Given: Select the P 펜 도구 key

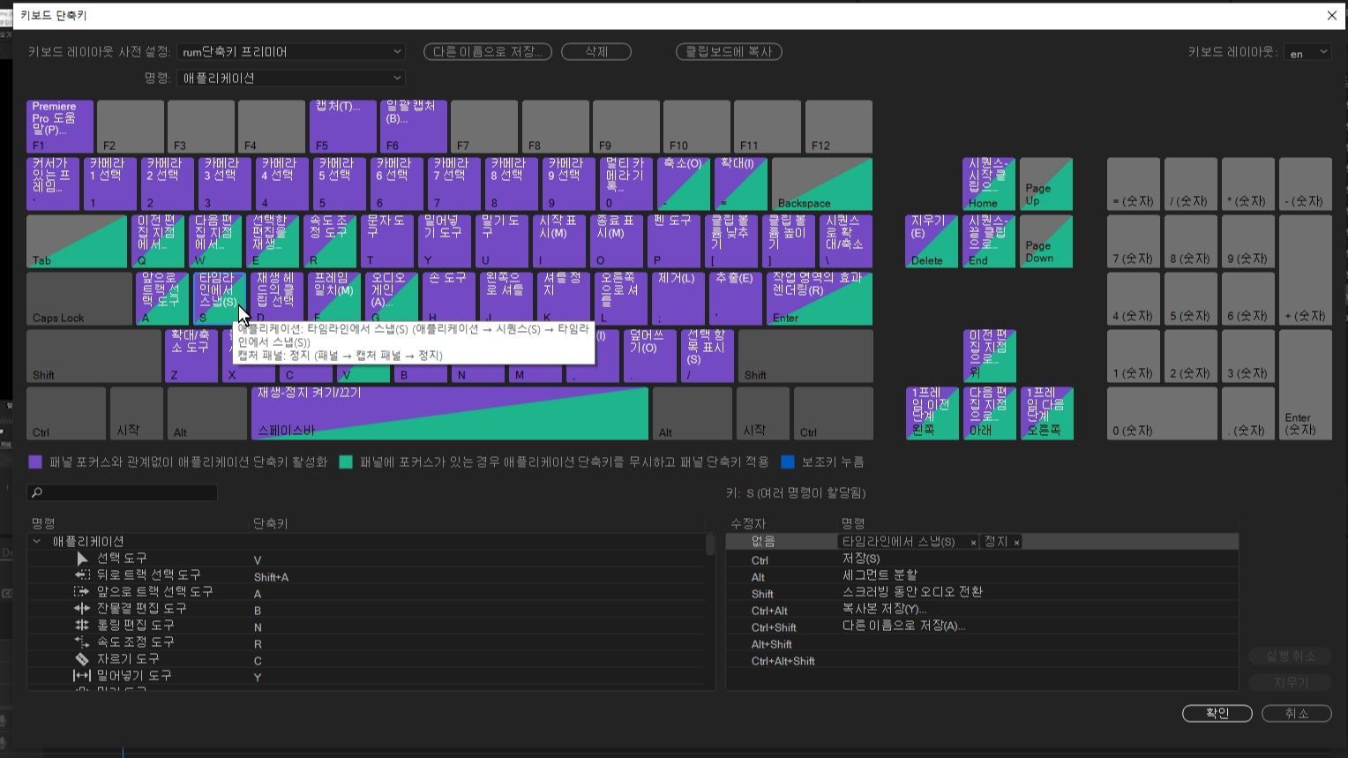Looking at the screenshot, I should pos(674,241).
